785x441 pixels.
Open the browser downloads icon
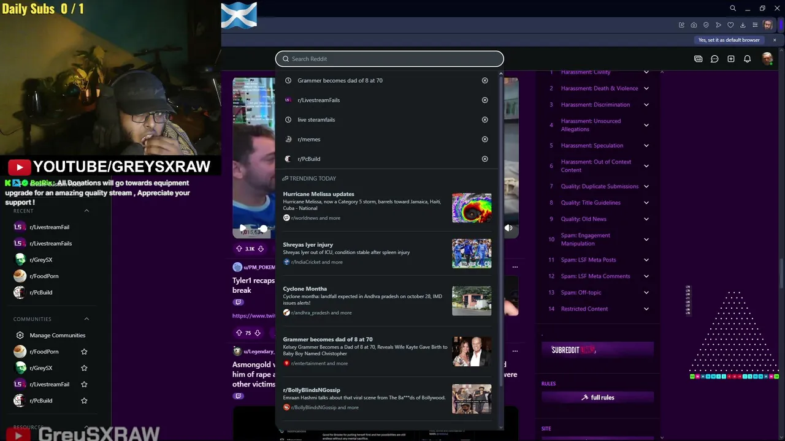coord(743,25)
